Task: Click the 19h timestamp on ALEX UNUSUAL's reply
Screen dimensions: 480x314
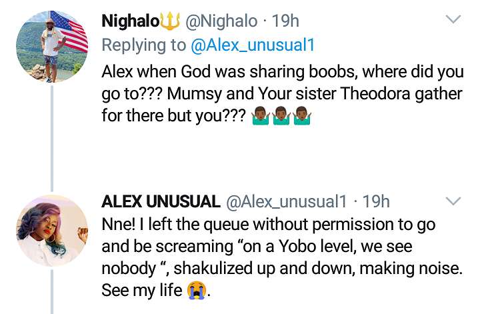Action: [x=377, y=201]
